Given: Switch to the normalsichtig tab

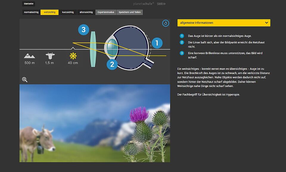Looking at the screenshot, I should point(31,12).
